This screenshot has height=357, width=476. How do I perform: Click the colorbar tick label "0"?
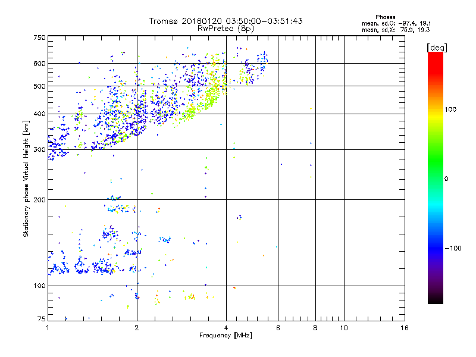[x=446, y=179]
